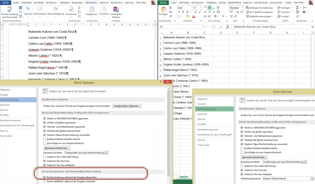Change Wörterbuchsprache dropdown in Excel-Optionen
The height and width of the screenshot is (184, 315).
click(x=288, y=178)
